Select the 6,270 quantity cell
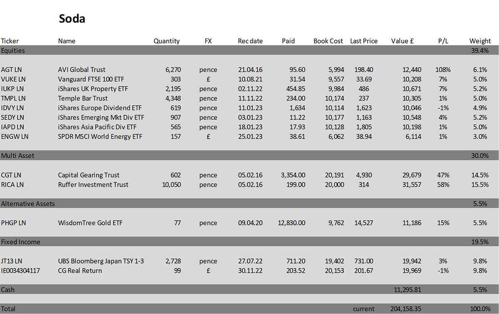Viewport: 499px width, 314px height. [x=173, y=70]
